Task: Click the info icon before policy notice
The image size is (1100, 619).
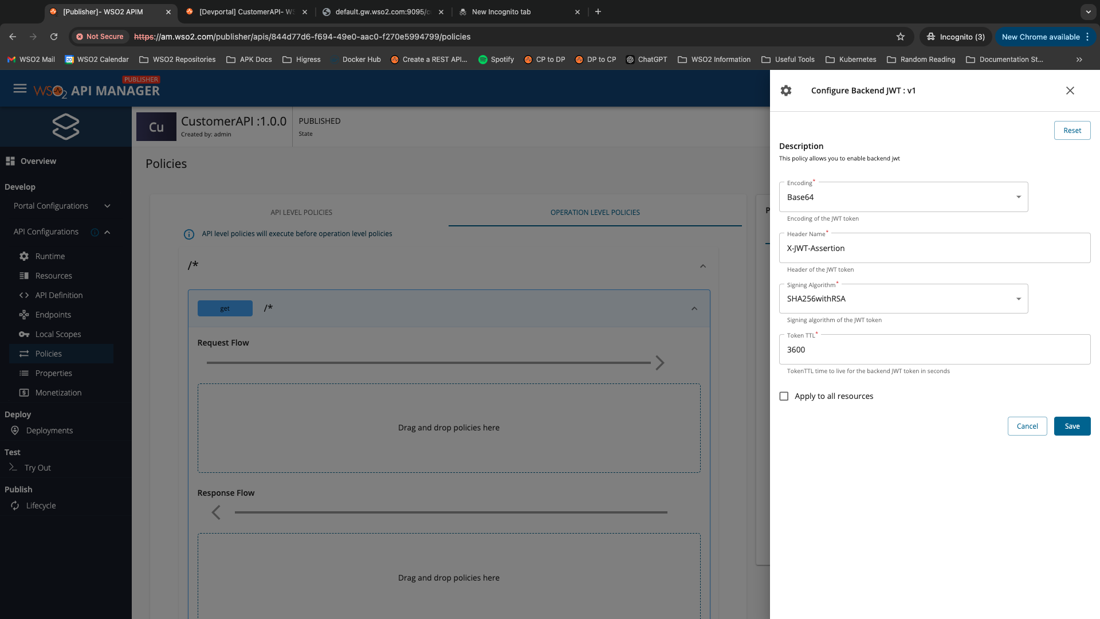Action: [x=188, y=234]
